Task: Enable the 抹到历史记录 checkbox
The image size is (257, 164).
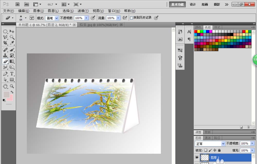Action: pyautogui.click(x=131, y=18)
